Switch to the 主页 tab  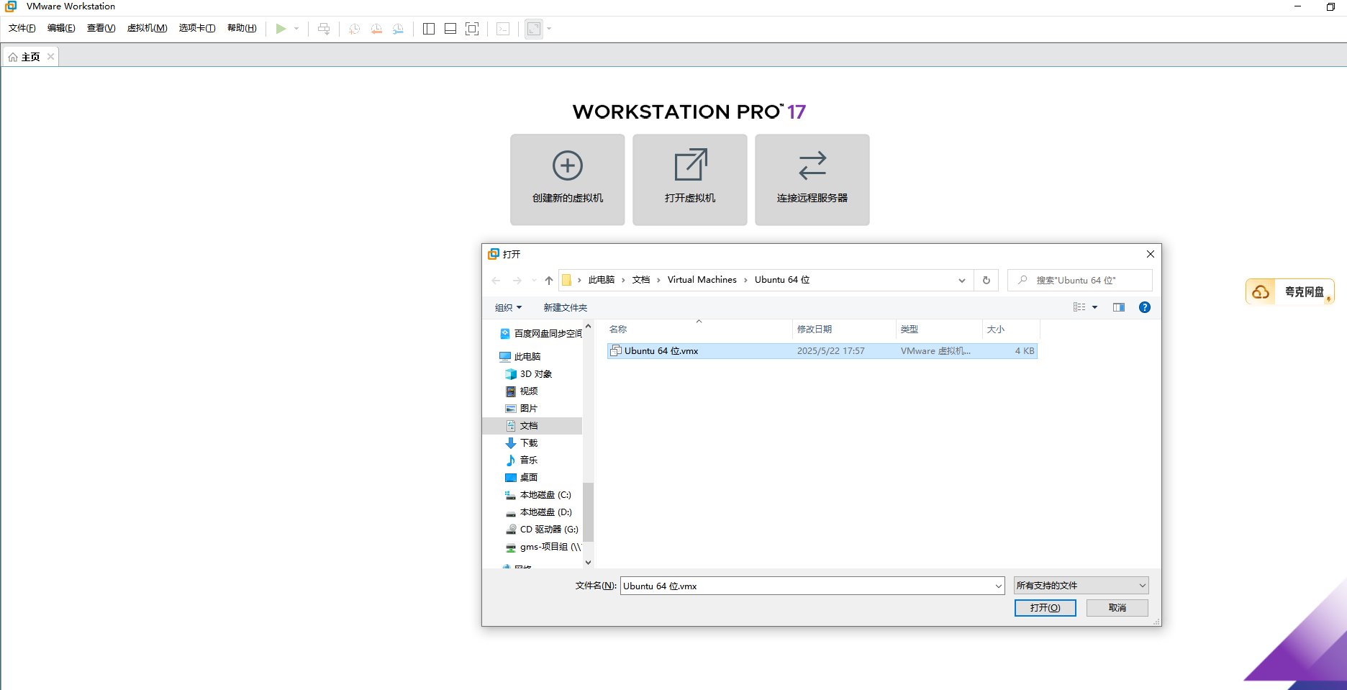(30, 57)
